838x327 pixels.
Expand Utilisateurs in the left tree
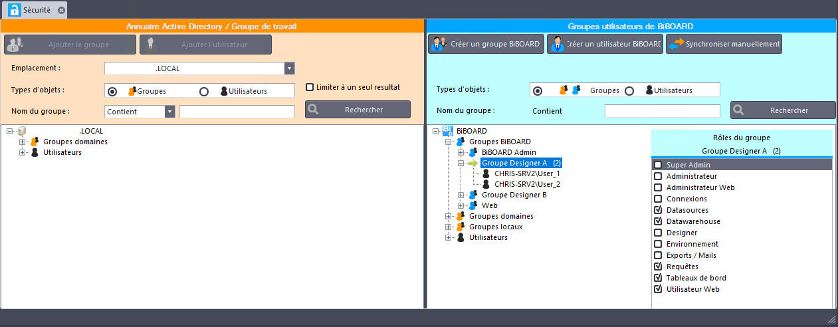pyautogui.click(x=22, y=153)
